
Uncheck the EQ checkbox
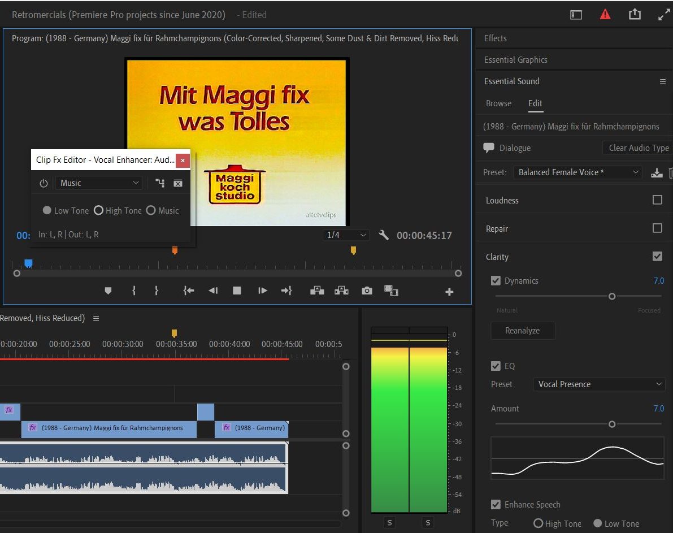coord(496,366)
